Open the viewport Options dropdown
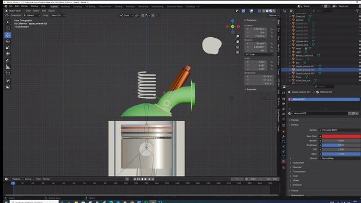This screenshot has height=203, width=361. (273, 15)
